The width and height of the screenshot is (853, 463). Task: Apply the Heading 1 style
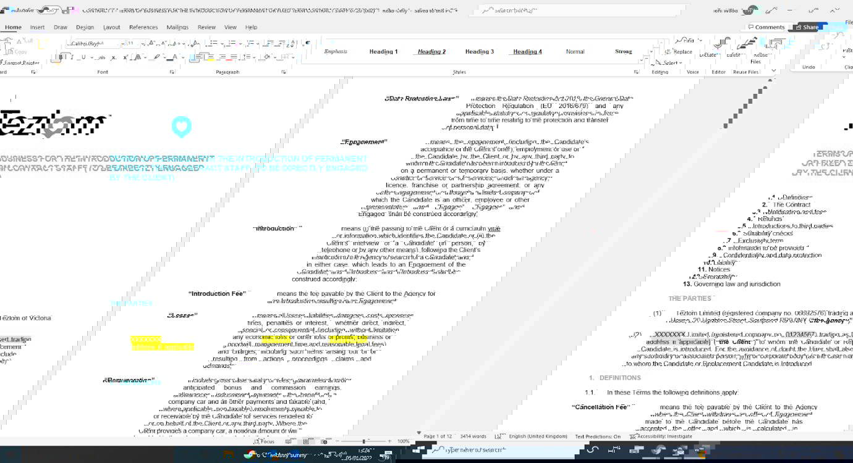383,52
